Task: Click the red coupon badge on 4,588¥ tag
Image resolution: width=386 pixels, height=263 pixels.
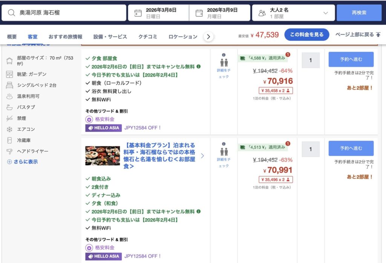Action: pyautogui.click(x=288, y=54)
